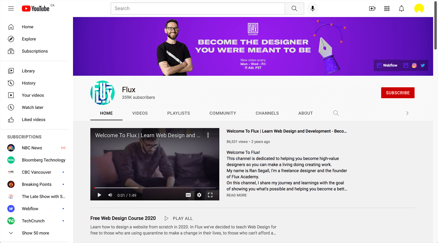Open the account avatar menu

pyautogui.click(x=419, y=8)
